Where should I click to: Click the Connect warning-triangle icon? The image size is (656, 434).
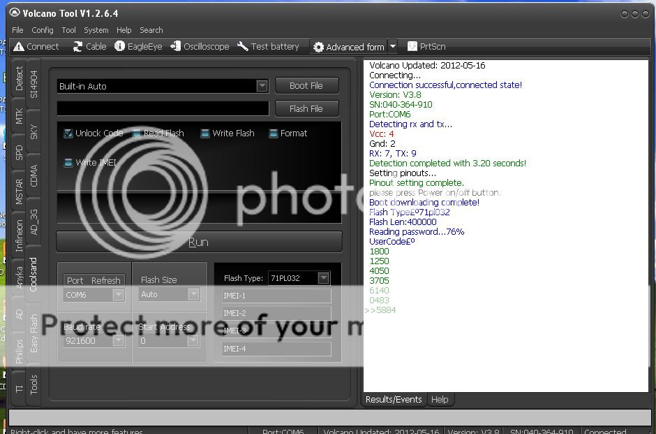pyautogui.click(x=18, y=47)
